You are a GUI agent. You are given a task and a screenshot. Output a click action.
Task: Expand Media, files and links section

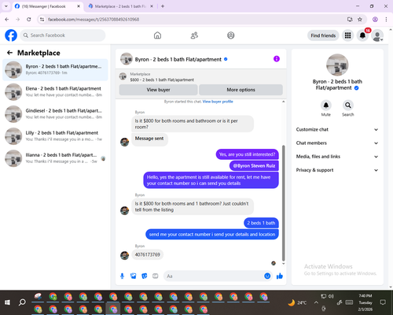[x=337, y=157]
